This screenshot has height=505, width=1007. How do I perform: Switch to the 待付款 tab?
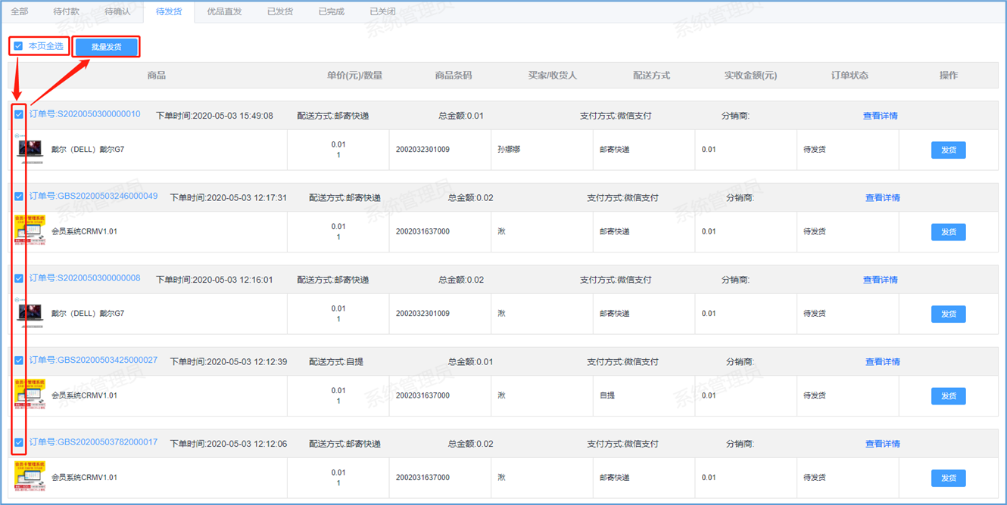click(66, 11)
